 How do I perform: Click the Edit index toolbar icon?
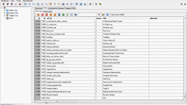pos(42,4)
